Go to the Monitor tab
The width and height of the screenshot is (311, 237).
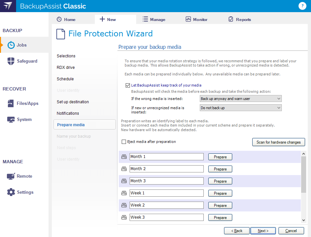(197, 19)
